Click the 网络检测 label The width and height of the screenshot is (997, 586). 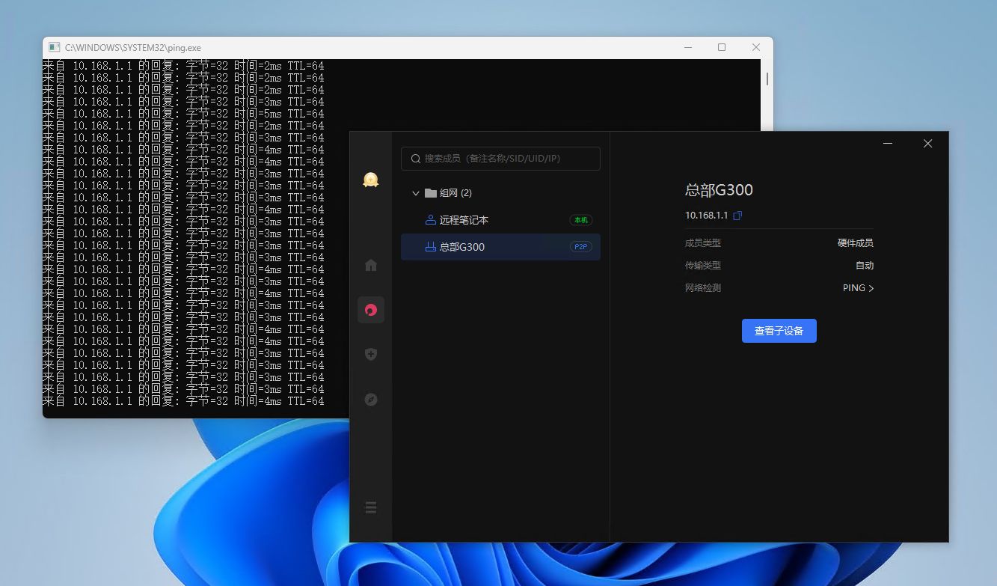click(x=703, y=288)
